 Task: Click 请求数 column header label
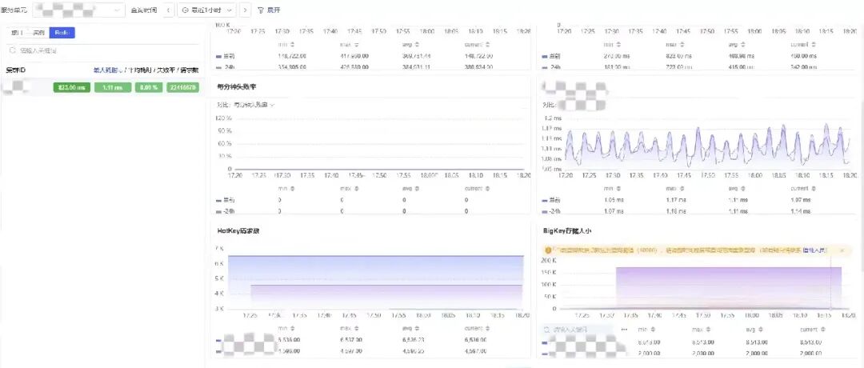coord(190,70)
